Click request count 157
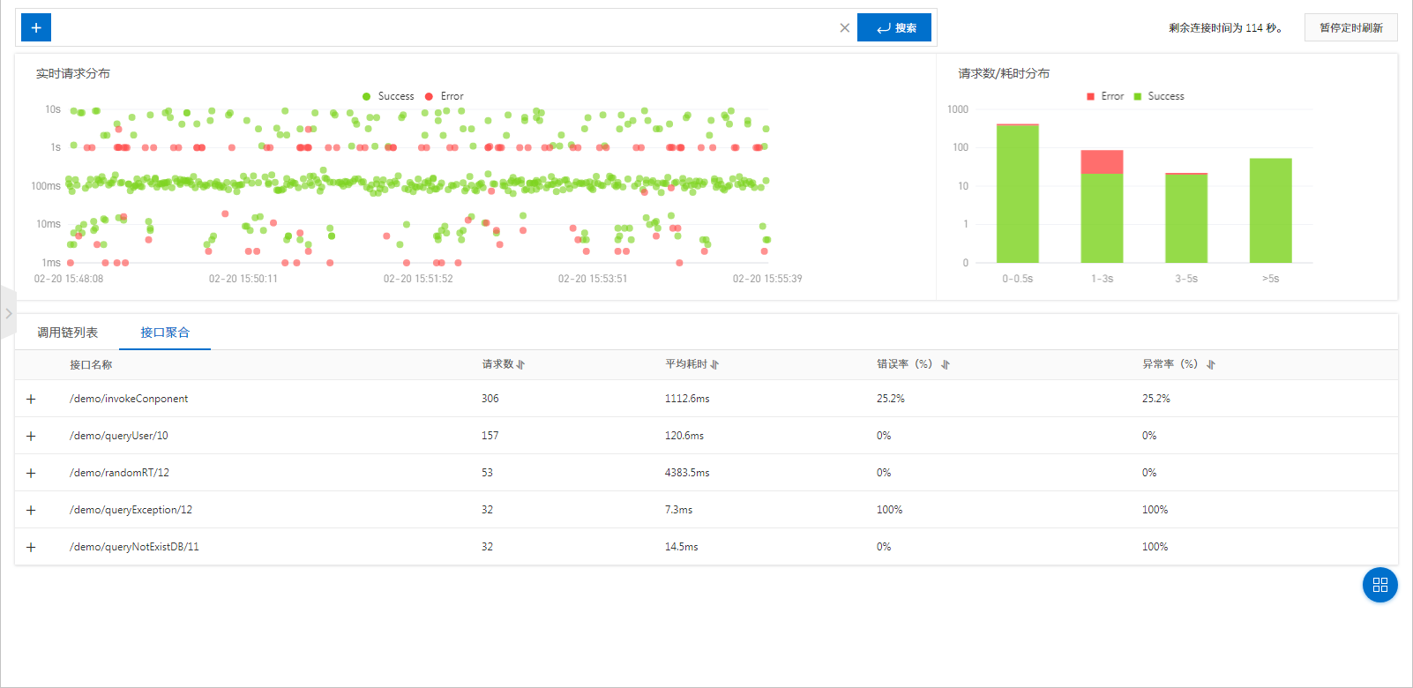 click(x=490, y=436)
